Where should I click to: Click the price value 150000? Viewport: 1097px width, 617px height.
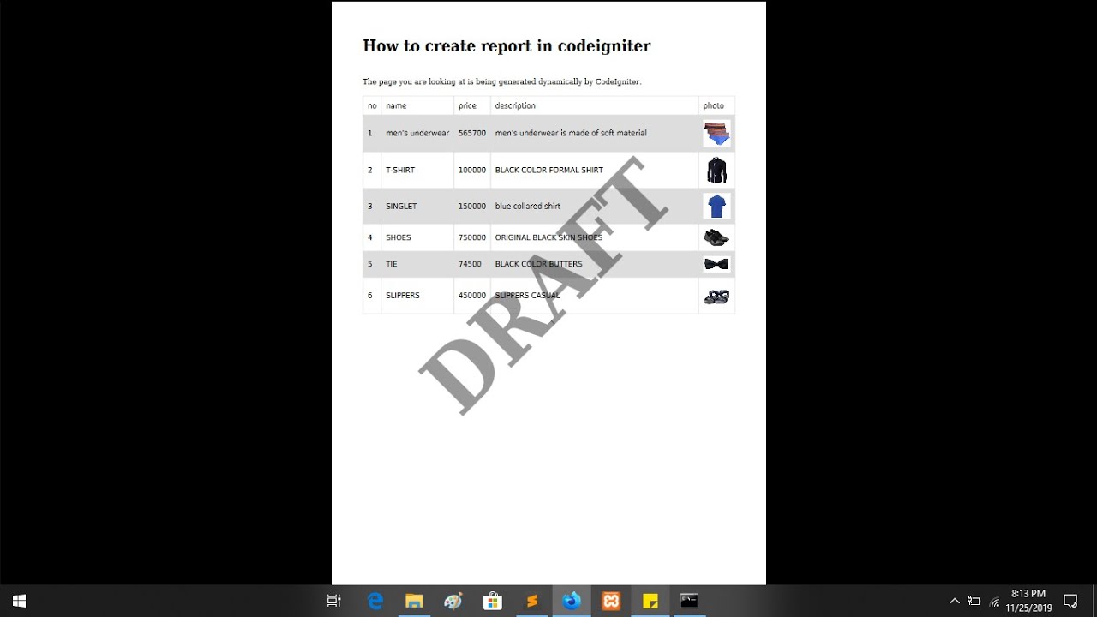(472, 206)
